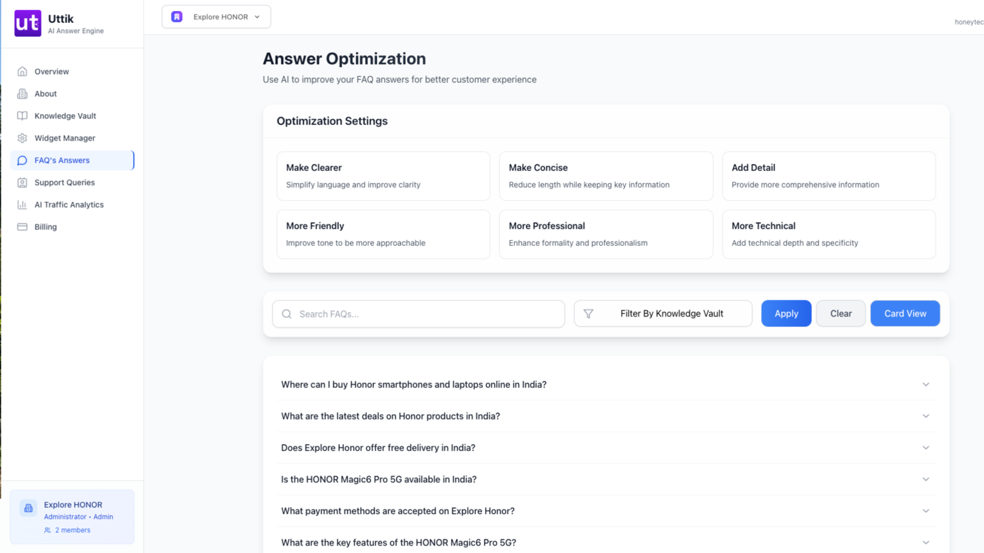Switch to Card View

pyautogui.click(x=905, y=313)
